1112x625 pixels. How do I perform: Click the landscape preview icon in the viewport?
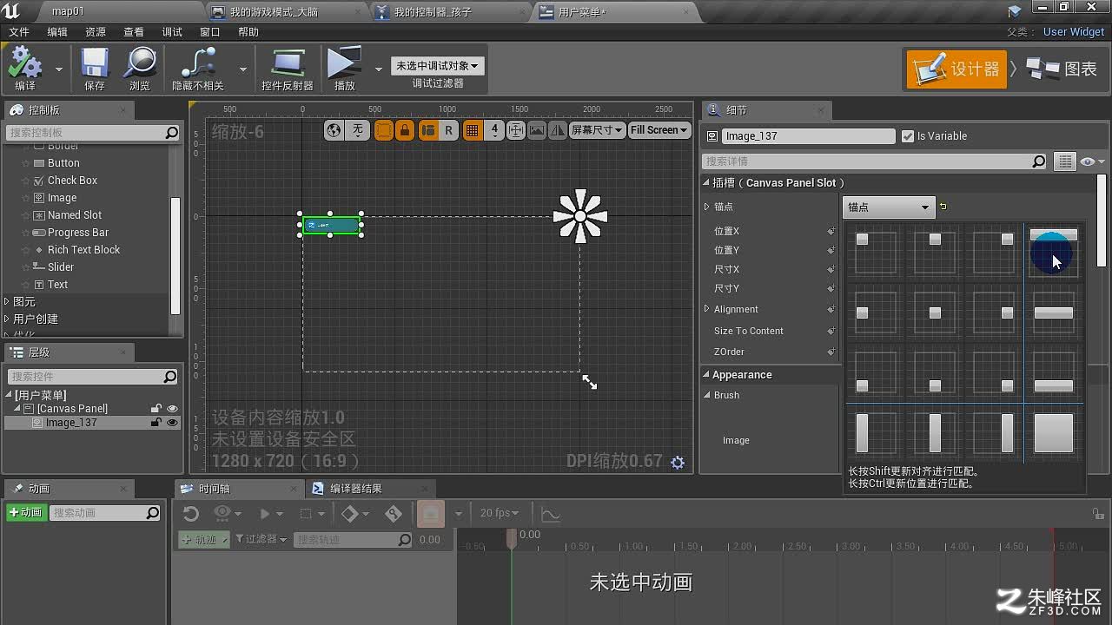coord(537,130)
